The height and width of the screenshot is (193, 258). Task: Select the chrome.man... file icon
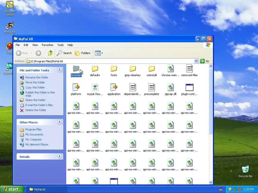(x=171, y=68)
